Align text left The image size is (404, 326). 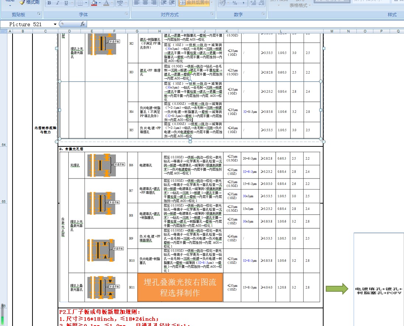(x=137, y=3)
